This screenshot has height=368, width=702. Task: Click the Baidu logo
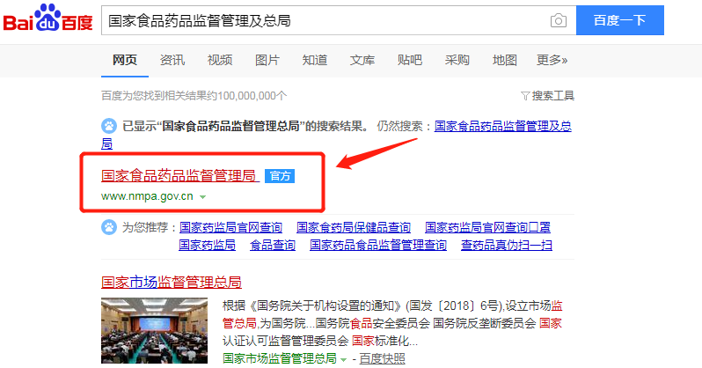pyautogui.click(x=48, y=18)
